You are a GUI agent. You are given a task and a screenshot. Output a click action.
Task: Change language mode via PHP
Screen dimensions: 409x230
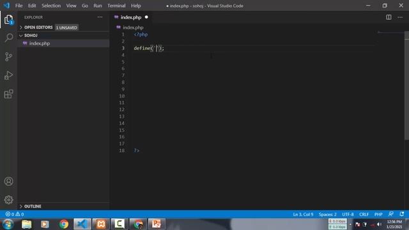tap(378, 215)
